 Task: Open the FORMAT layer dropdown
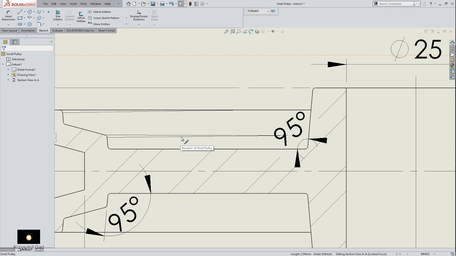(258, 11)
